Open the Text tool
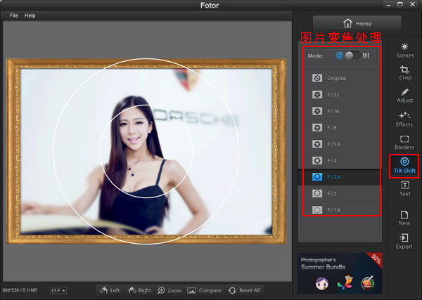The height and width of the screenshot is (300, 422). pyautogui.click(x=405, y=189)
